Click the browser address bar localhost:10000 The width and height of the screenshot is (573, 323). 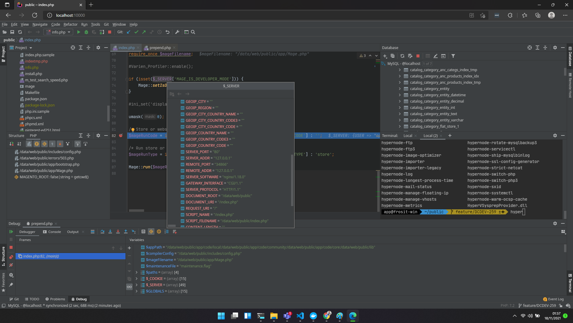pos(71,15)
